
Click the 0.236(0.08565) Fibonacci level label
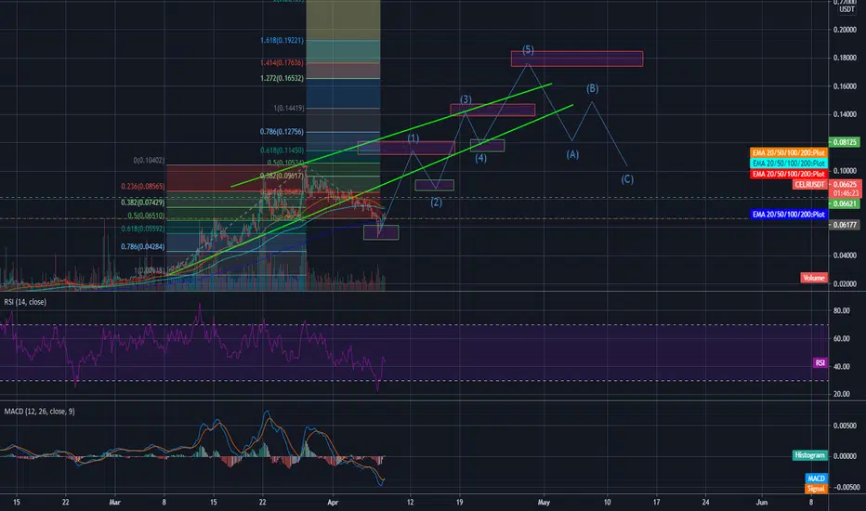[142, 187]
